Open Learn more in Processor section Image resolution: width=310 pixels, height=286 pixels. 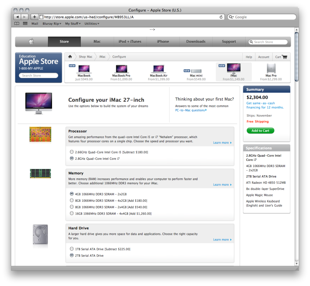[x=222, y=143]
